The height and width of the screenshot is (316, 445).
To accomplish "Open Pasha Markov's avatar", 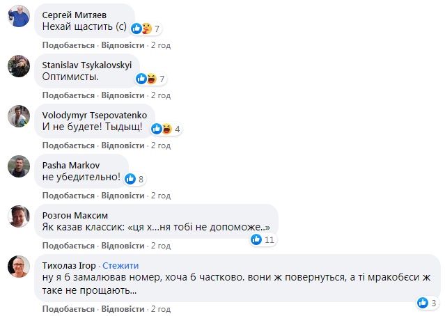I will [19, 167].
